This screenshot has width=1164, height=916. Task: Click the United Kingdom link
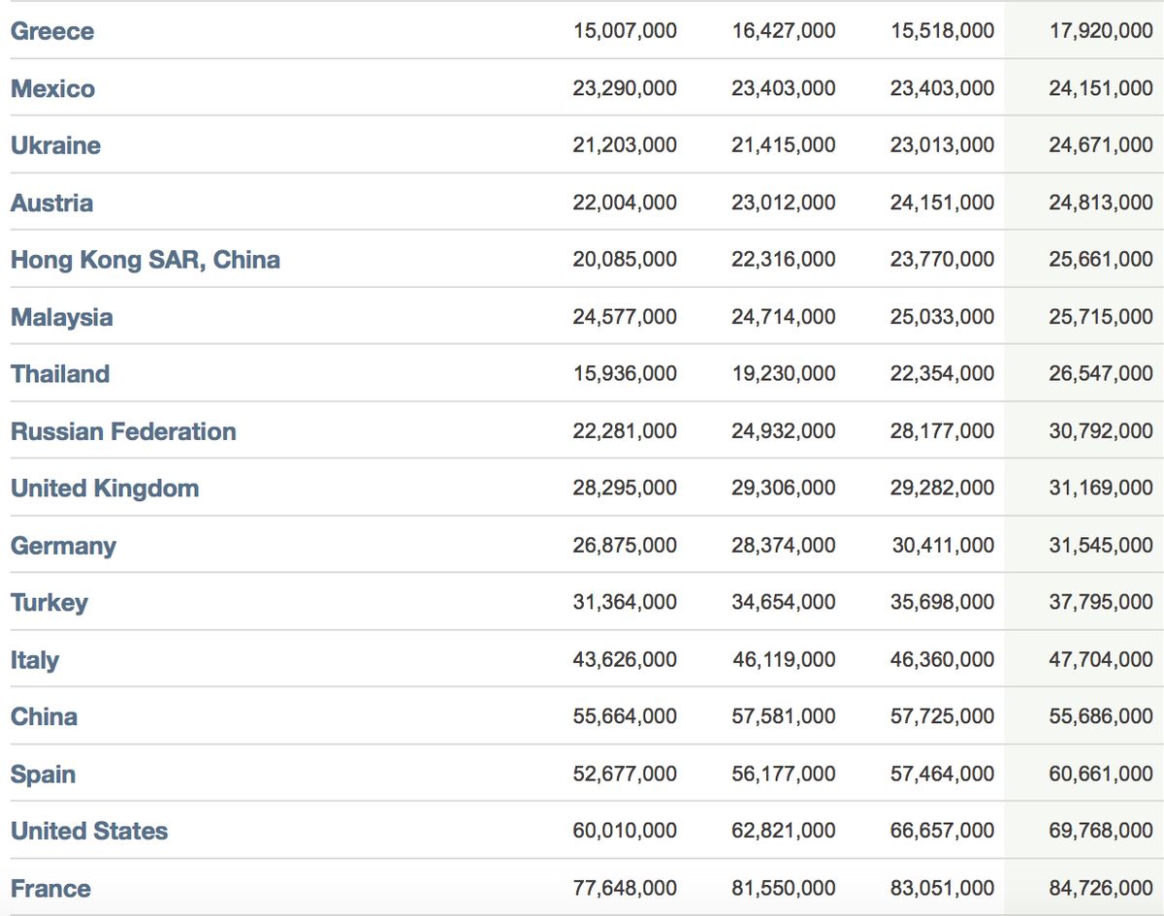(x=105, y=489)
